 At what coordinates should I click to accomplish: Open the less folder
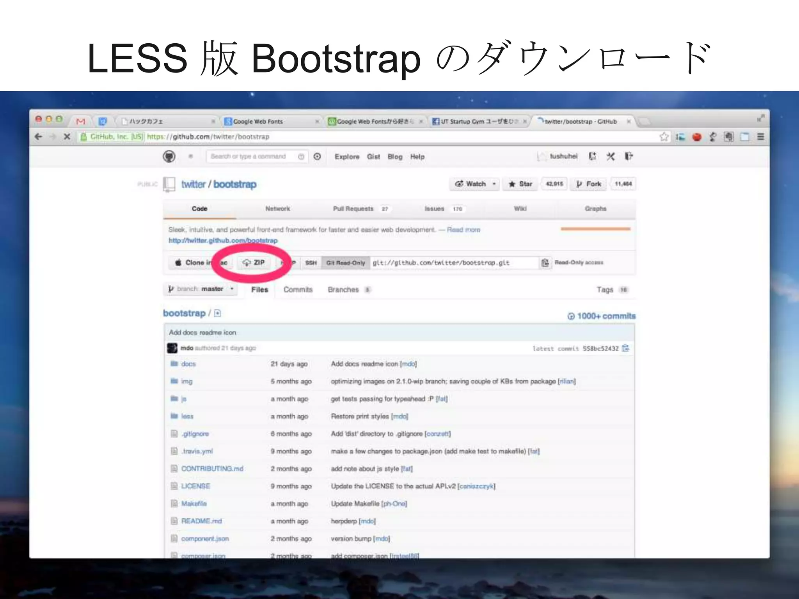coord(187,416)
